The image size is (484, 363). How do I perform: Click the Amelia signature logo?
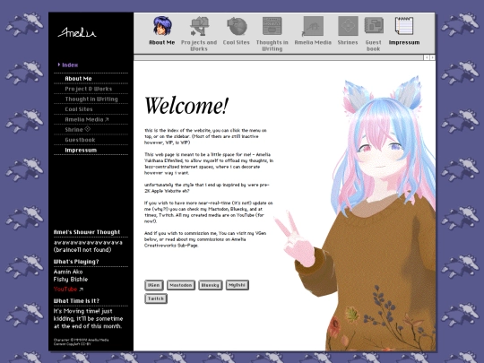point(77,32)
